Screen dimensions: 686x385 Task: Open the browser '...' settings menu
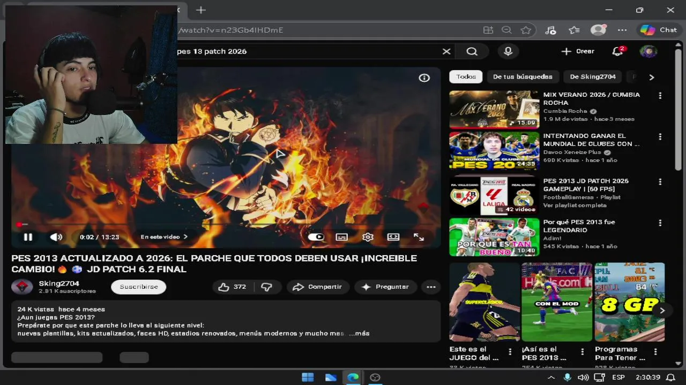[622, 30]
